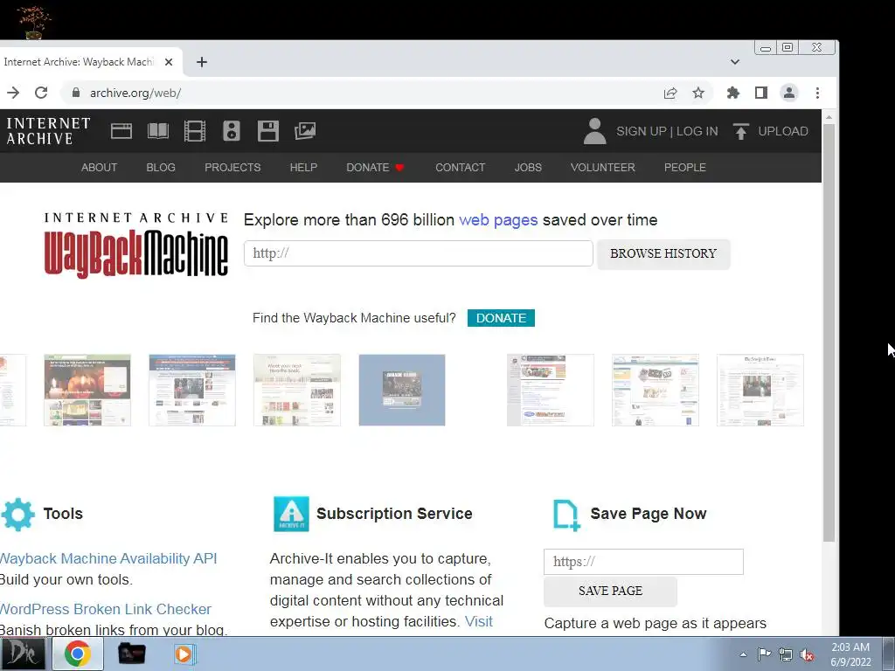Click the Die start button in taskbar

click(23, 654)
